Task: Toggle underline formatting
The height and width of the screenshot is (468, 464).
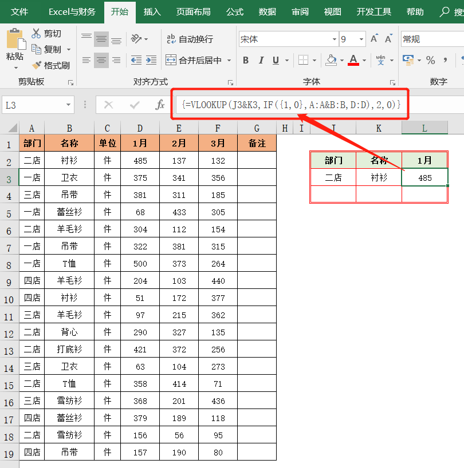Action: click(276, 60)
